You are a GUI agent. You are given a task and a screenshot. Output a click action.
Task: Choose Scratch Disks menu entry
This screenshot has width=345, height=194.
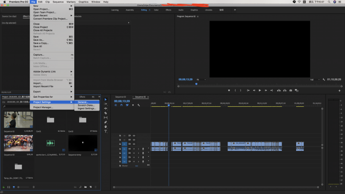[87, 105]
